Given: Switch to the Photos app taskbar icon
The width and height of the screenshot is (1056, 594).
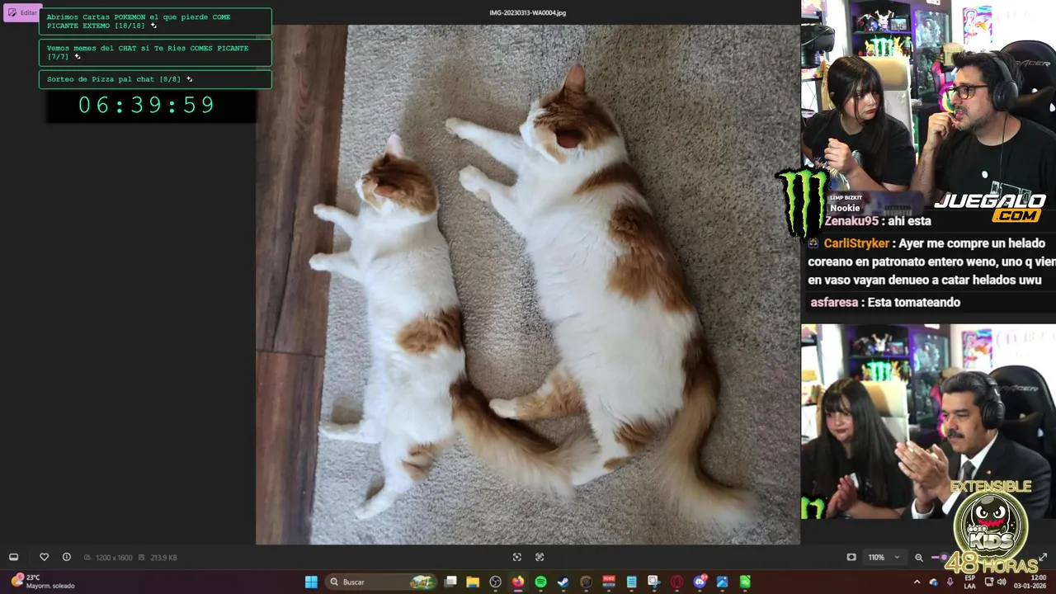Looking at the screenshot, I should (x=722, y=582).
